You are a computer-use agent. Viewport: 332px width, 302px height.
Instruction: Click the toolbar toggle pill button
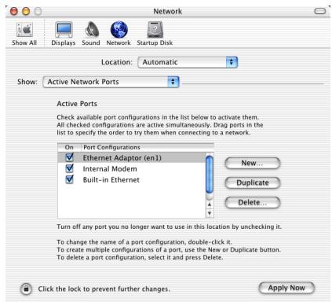pyautogui.click(x=319, y=11)
